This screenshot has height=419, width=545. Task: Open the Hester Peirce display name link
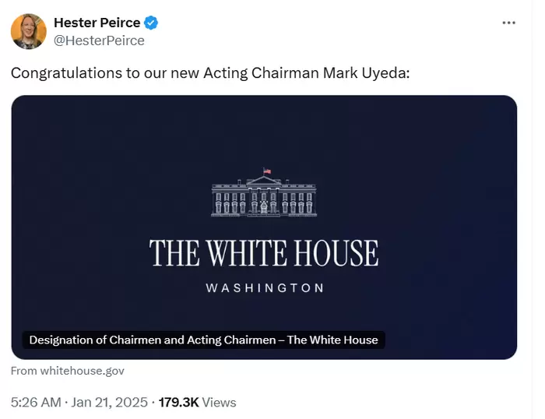(x=97, y=23)
